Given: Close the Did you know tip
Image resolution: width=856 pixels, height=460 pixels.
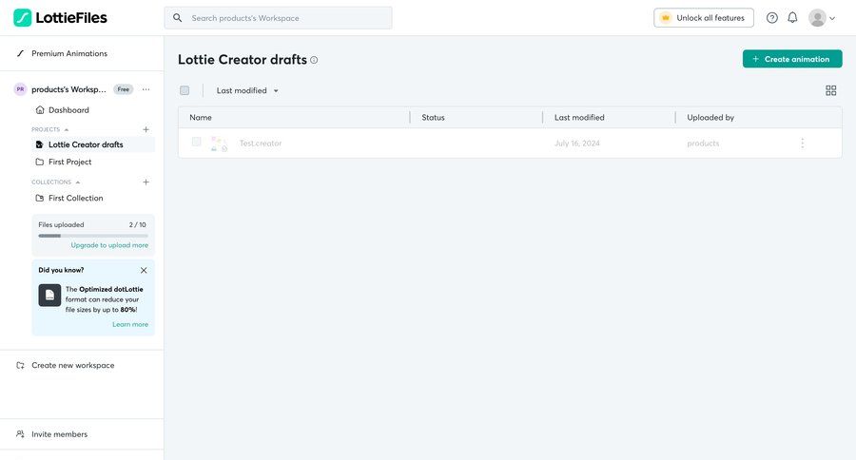Looking at the screenshot, I should coord(144,270).
